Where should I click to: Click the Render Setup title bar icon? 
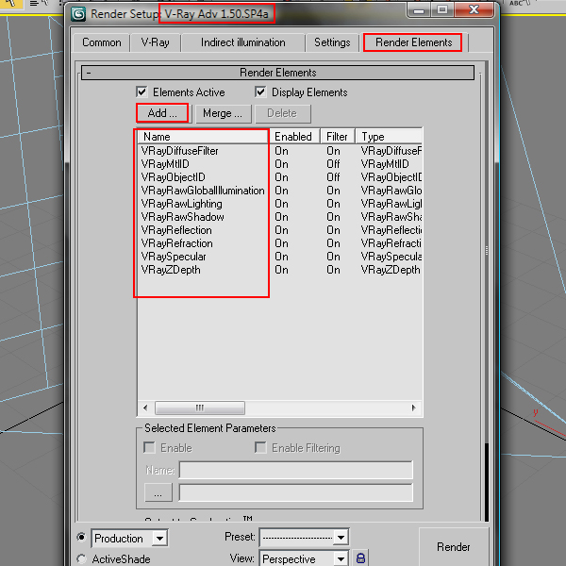[77, 14]
